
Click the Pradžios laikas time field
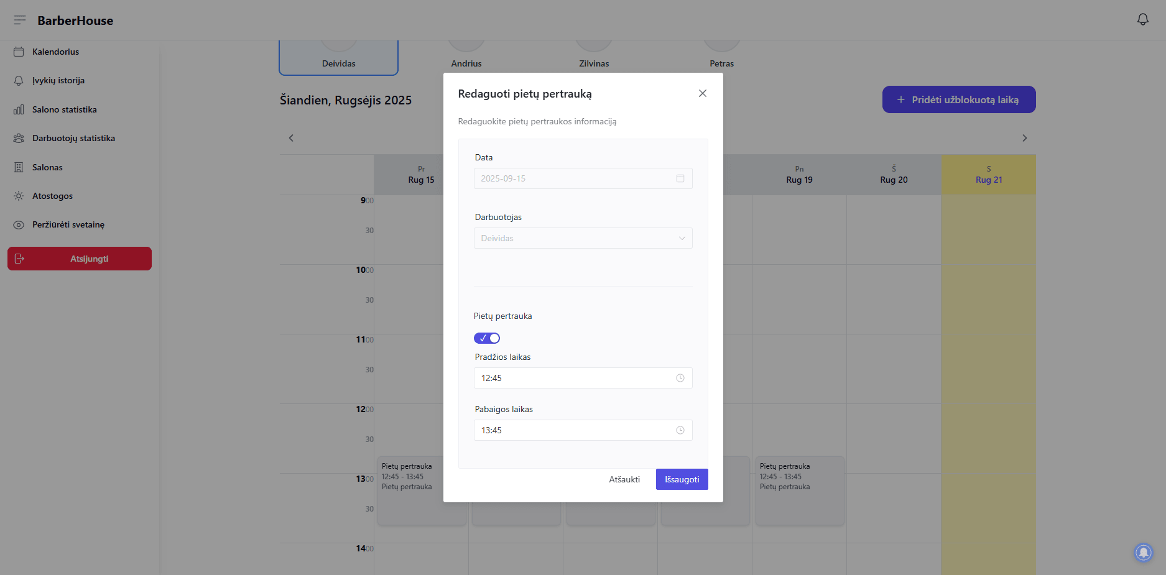575,378
